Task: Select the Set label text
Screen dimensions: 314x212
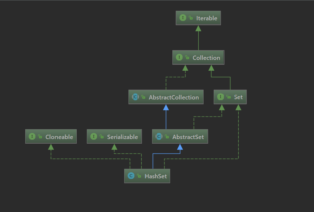Action: [x=238, y=97]
